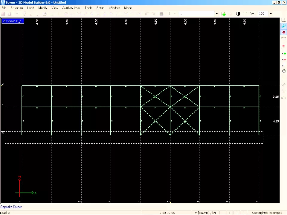Click the green plus add icon in top toolbar
This screenshot has height=215, width=287.
pos(224,14)
